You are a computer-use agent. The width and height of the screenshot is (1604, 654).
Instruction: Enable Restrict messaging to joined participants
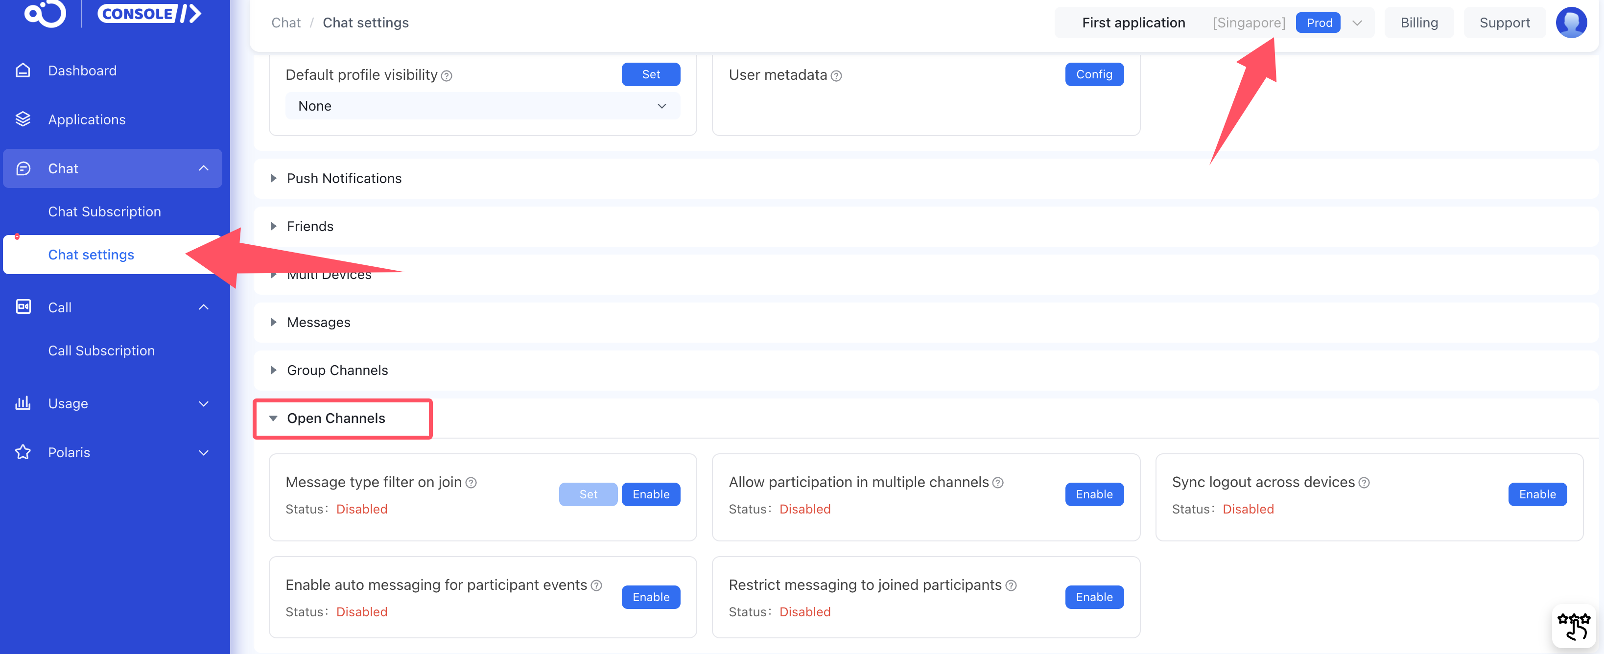pos(1093,597)
